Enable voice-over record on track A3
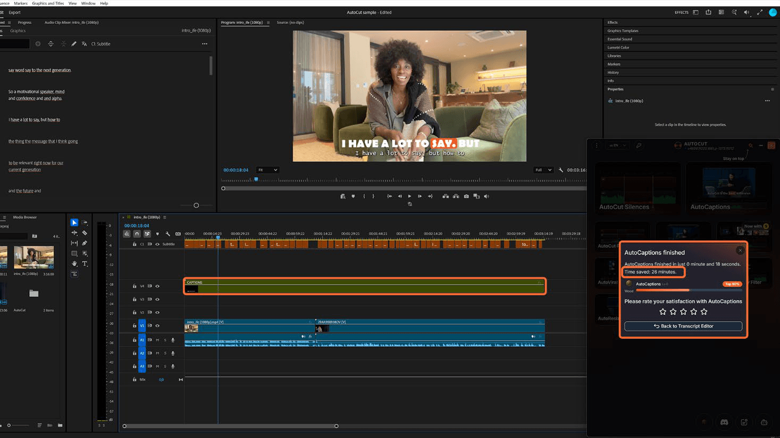This screenshot has width=780, height=438. pos(173,366)
